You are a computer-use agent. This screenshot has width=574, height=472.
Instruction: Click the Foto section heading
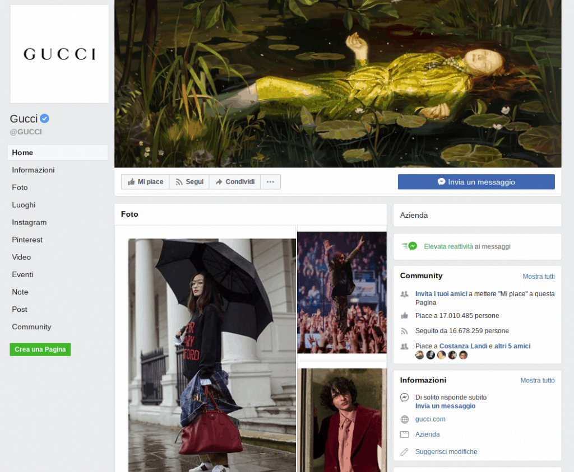pos(129,214)
